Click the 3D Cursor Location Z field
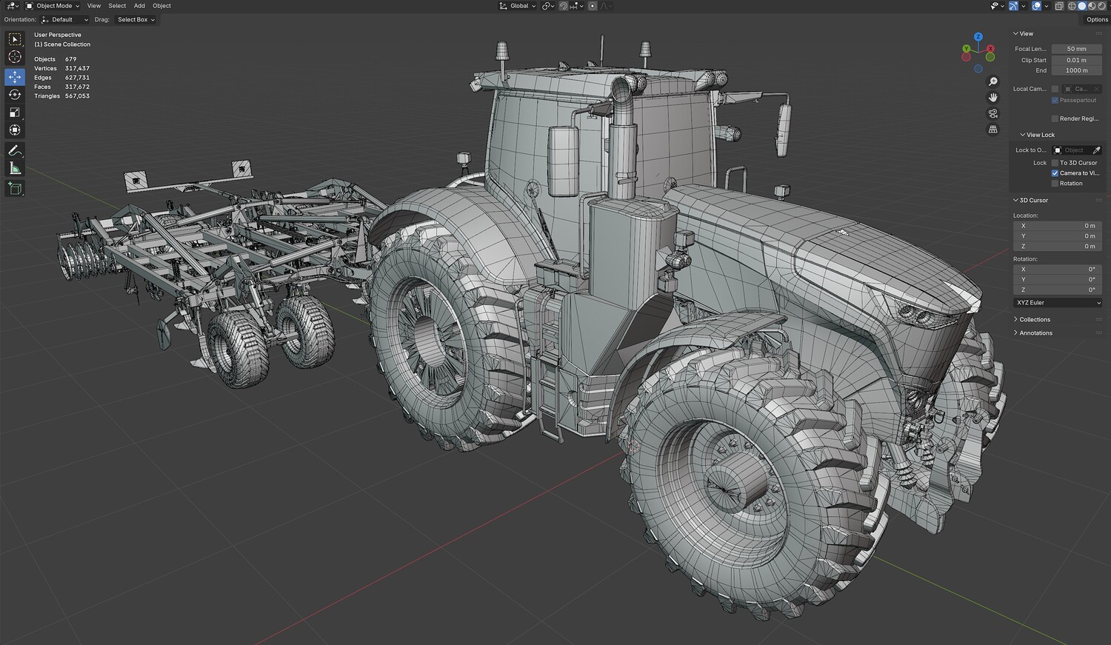The image size is (1111, 645). click(x=1058, y=246)
